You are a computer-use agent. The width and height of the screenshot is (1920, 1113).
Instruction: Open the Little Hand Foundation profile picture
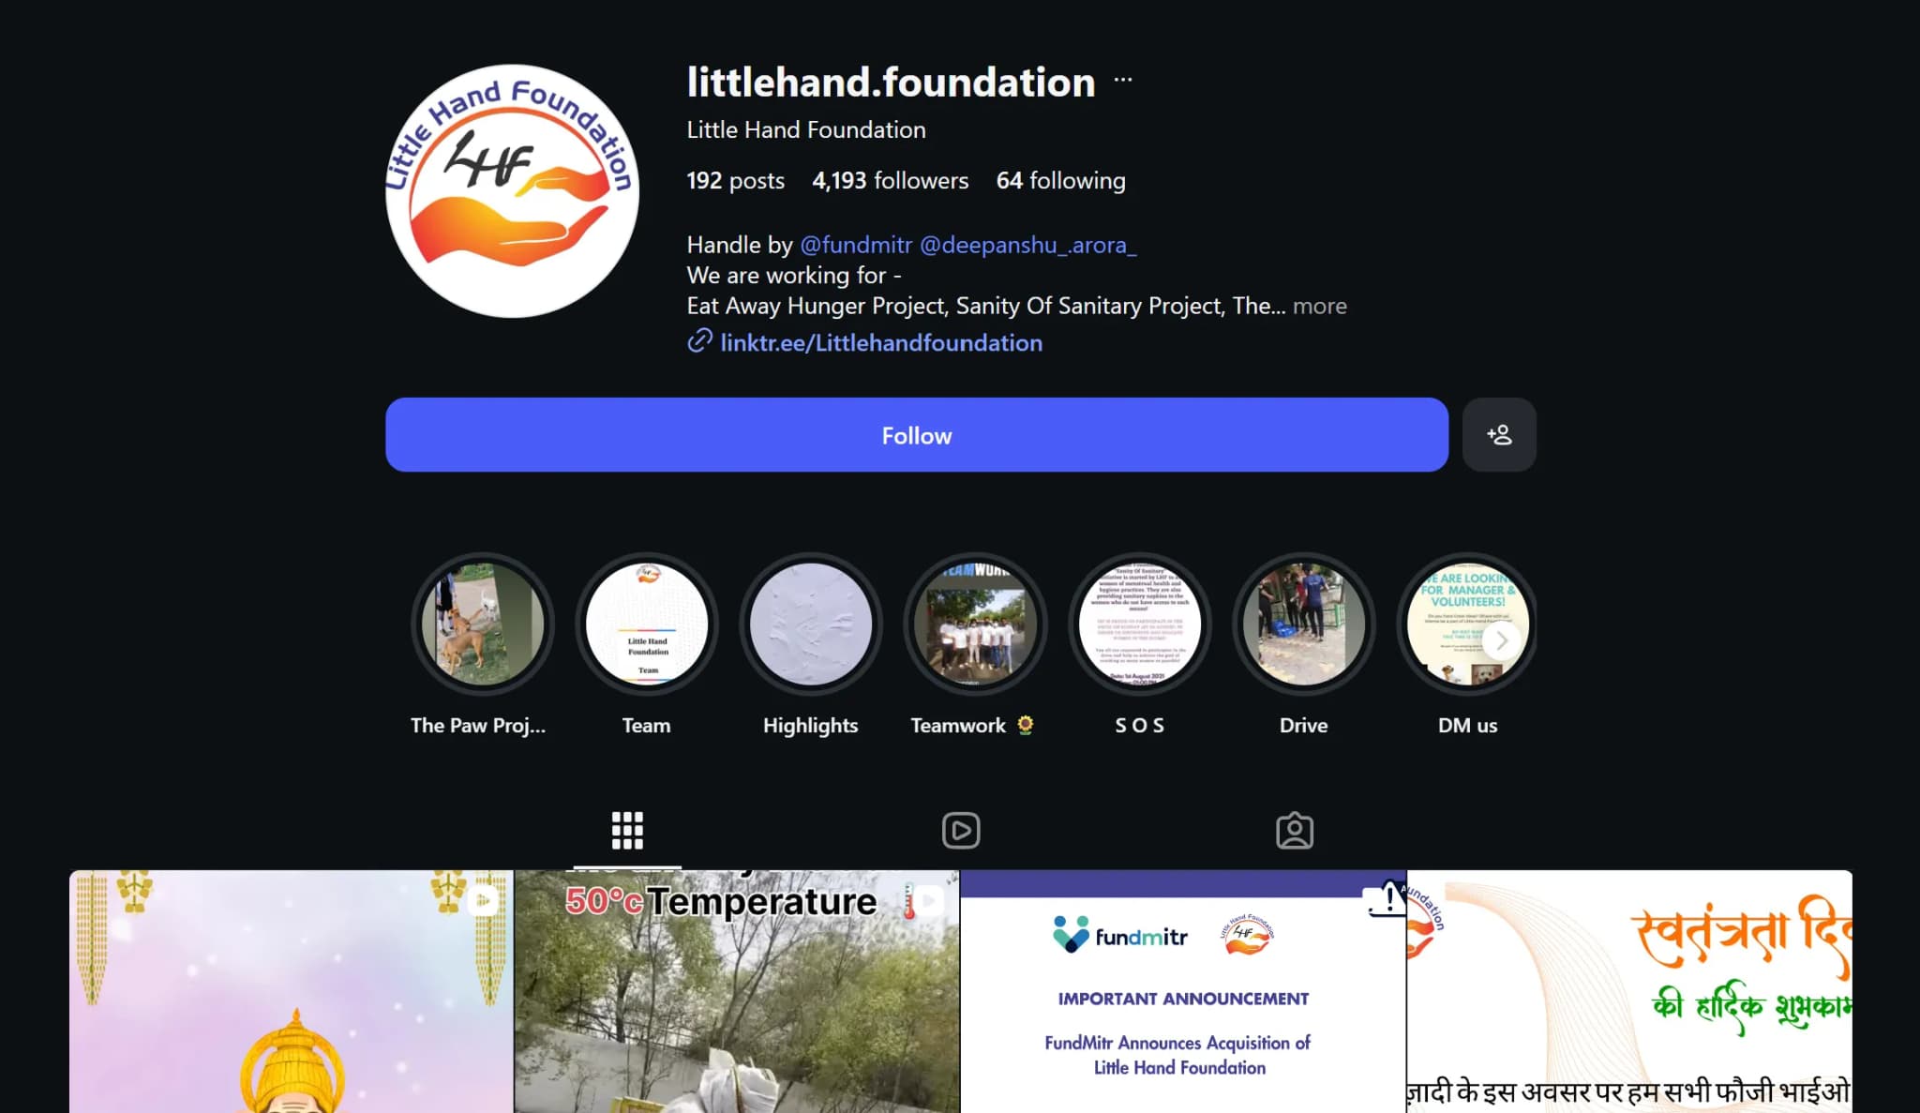coord(512,191)
